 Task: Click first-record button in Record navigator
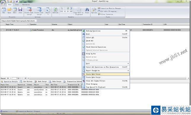[8, 78]
